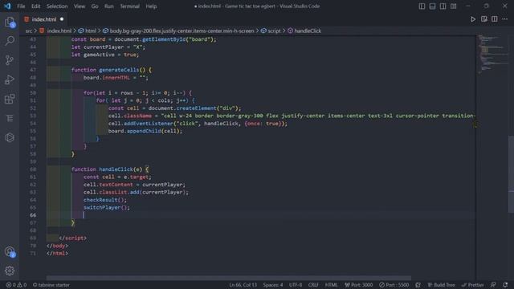Click the index.html breadcrumb
Screen dimensions: 514x289
pyautogui.click(x=59, y=31)
